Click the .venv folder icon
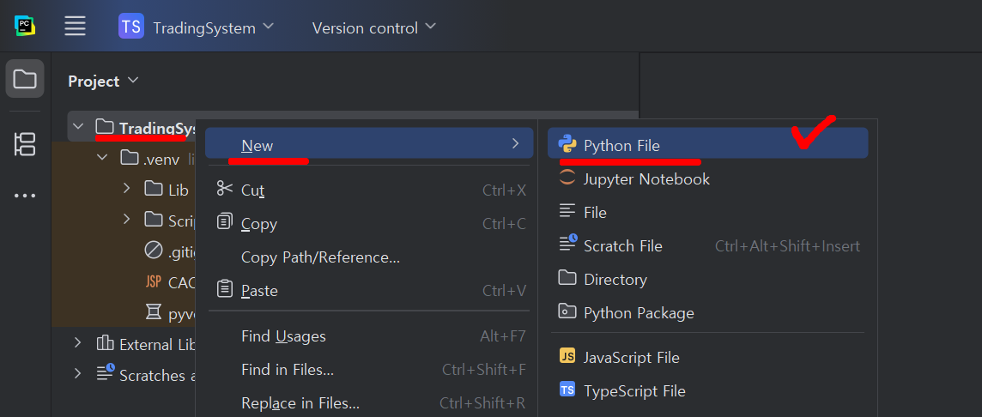 pos(129,156)
